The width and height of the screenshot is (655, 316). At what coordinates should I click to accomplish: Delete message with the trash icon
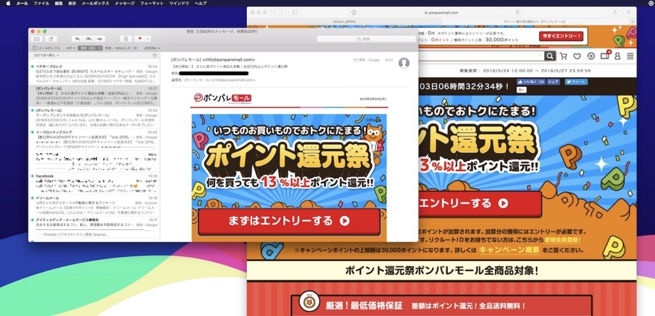(126, 39)
